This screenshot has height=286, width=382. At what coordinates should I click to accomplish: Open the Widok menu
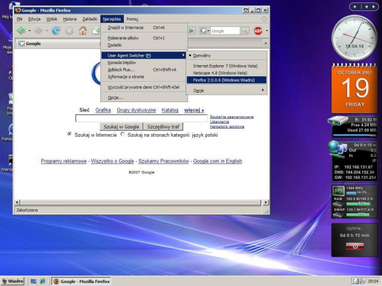click(x=52, y=19)
